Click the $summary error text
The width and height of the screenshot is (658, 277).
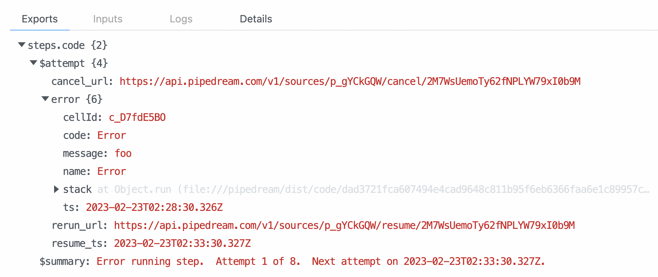point(321,261)
